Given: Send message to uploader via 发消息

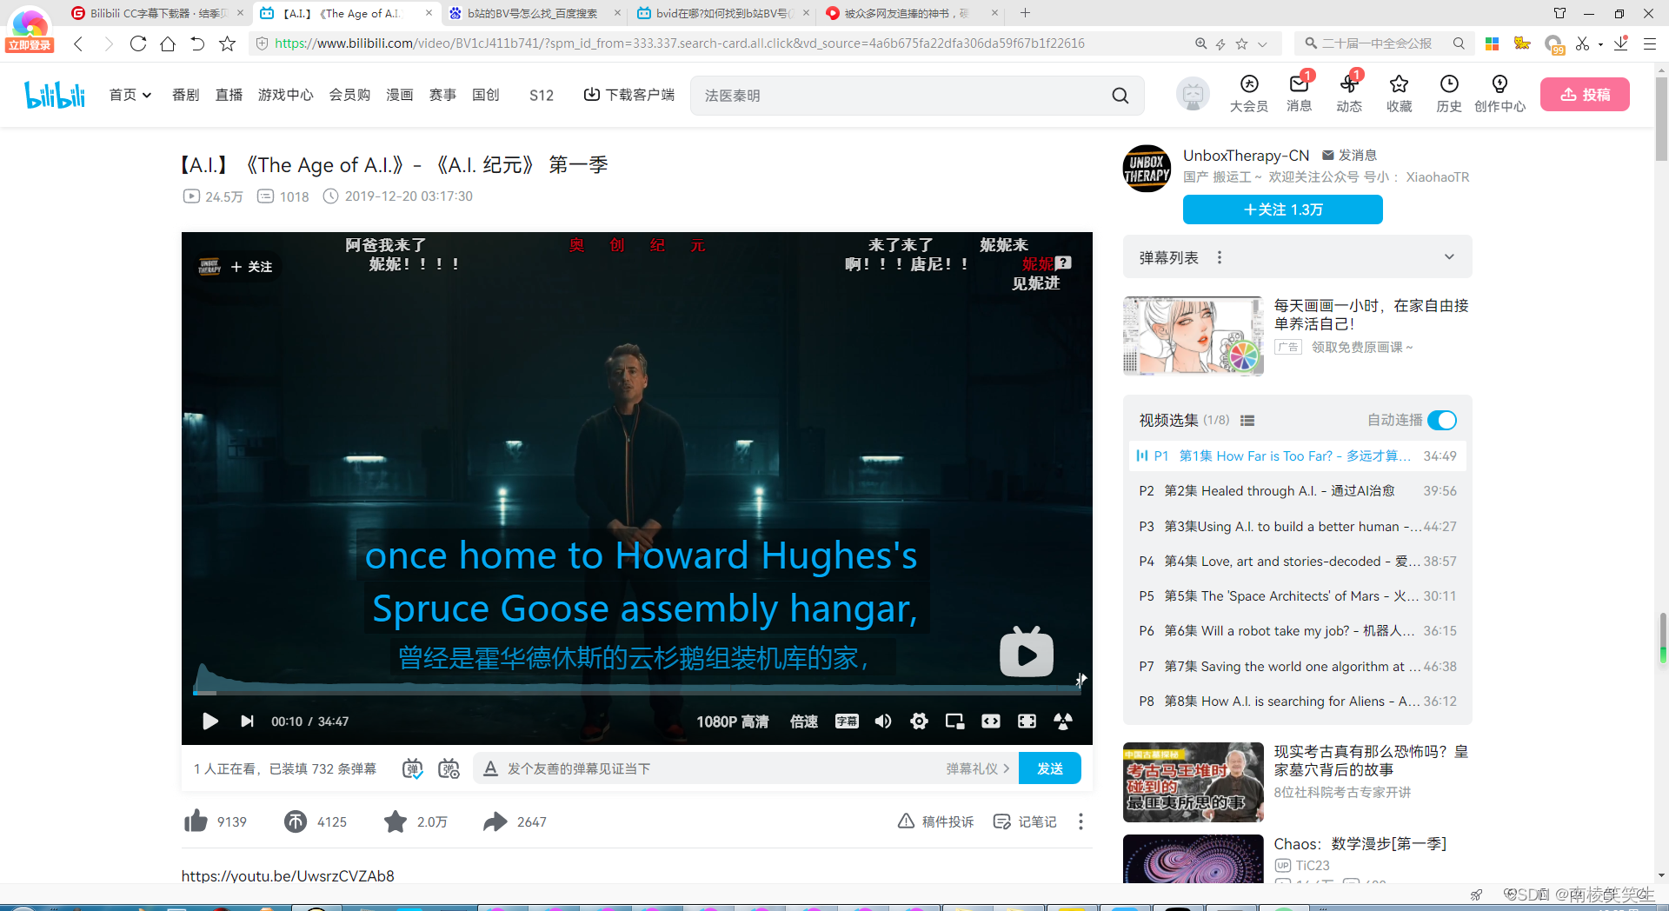Looking at the screenshot, I should [1349, 155].
